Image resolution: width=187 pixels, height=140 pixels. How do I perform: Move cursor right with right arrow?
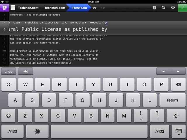point(178,71)
